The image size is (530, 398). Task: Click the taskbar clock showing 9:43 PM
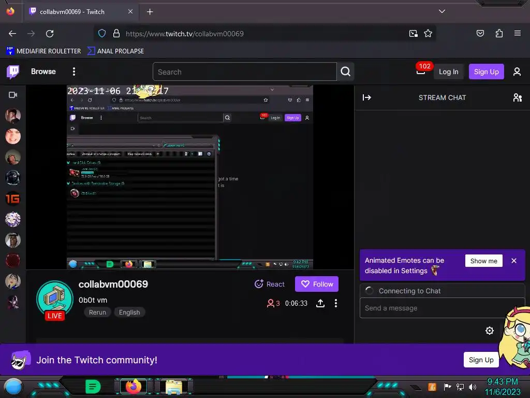503,387
